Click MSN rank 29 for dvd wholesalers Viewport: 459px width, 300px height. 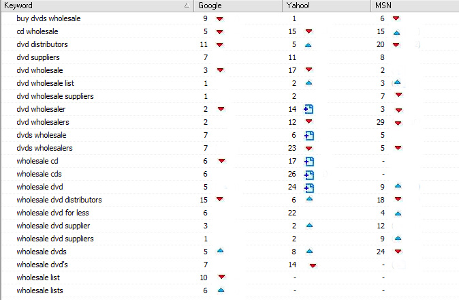click(380, 122)
